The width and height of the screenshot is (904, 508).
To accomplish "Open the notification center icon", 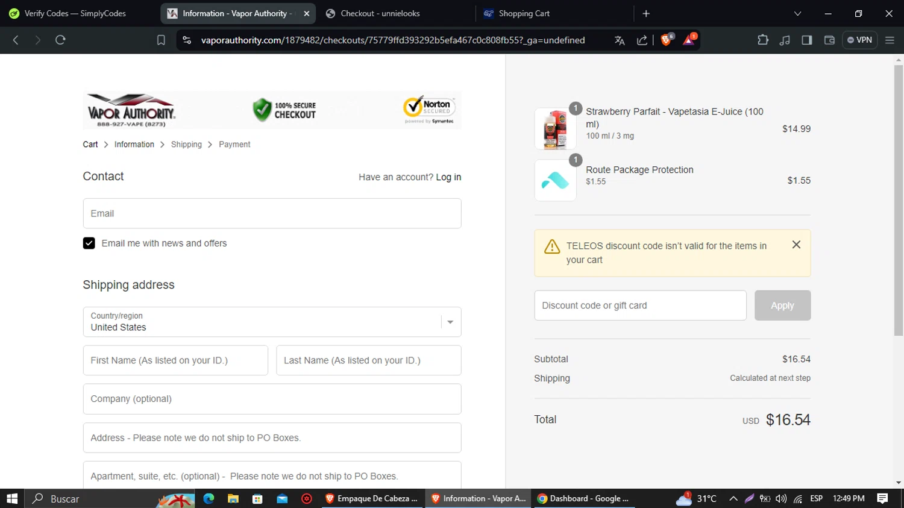I will coord(883,498).
